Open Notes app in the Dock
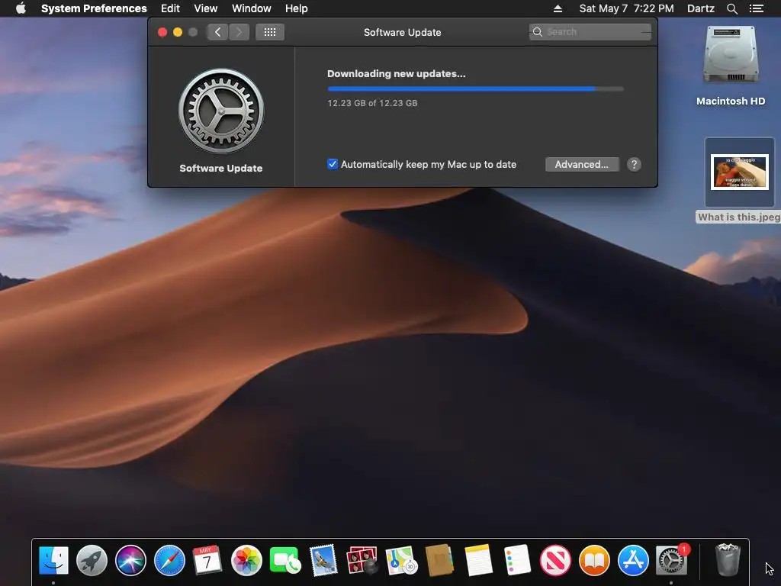The height and width of the screenshot is (586, 781). coord(478,560)
